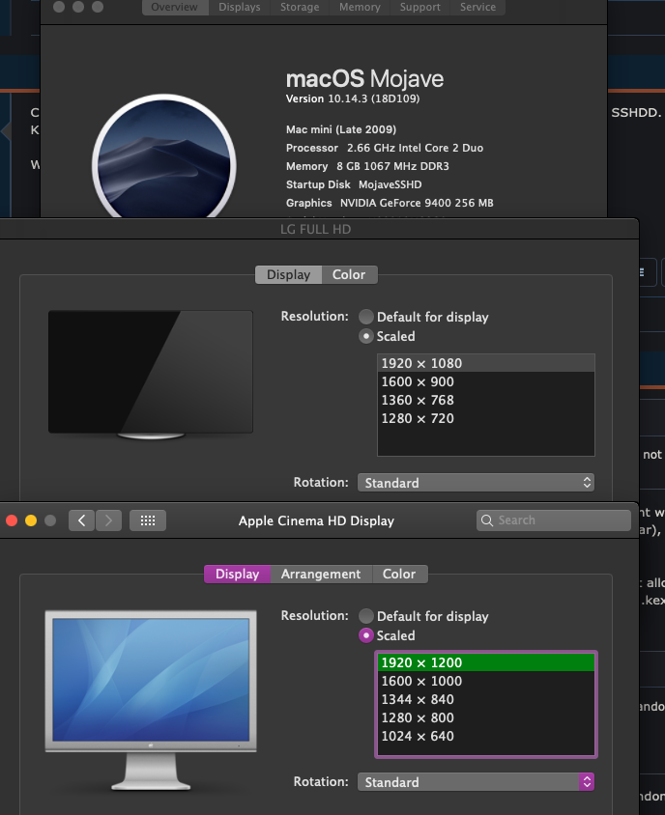The height and width of the screenshot is (815, 665).
Task: Click the macOS Mojave desert logo
Action: (x=164, y=155)
